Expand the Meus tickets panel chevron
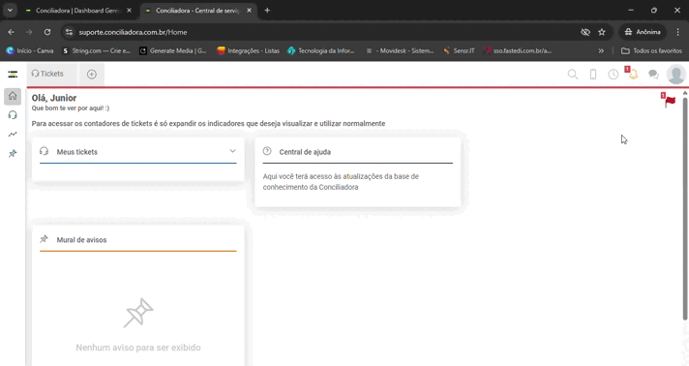 point(232,151)
